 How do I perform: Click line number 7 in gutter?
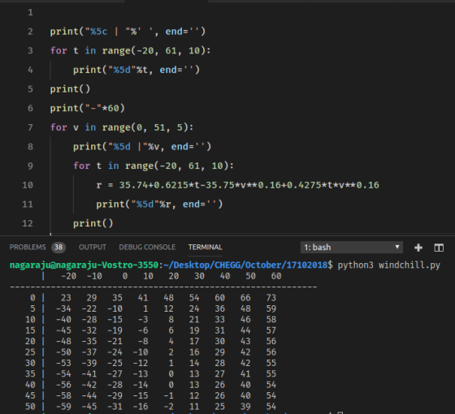click(30, 127)
